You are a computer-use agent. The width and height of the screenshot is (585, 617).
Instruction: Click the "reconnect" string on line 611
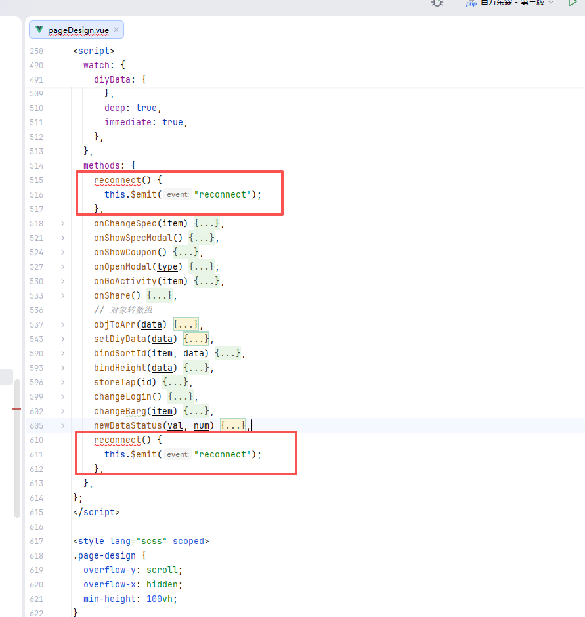[x=223, y=454]
